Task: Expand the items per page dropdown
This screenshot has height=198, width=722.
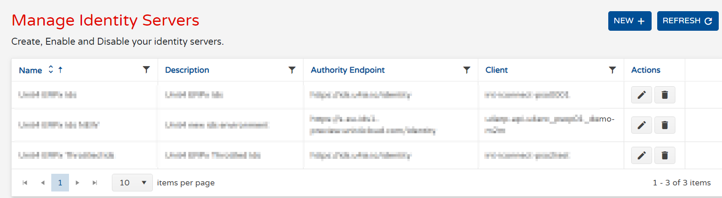Action: tap(132, 183)
